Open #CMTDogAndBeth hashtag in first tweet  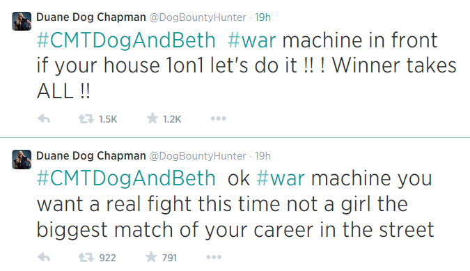point(126,40)
